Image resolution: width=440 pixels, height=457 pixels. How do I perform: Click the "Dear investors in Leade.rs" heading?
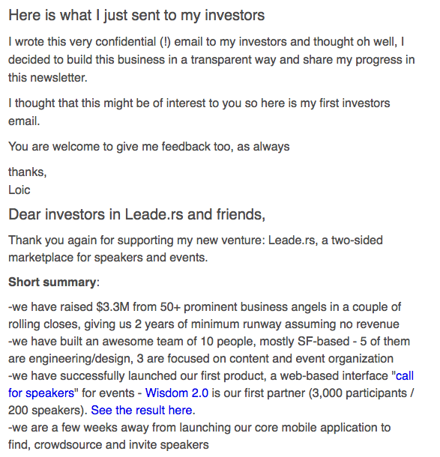coord(136,214)
